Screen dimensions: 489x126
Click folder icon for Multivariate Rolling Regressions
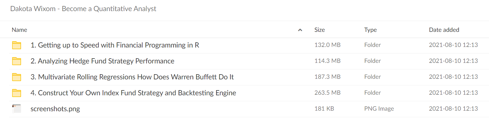coord(16,77)
